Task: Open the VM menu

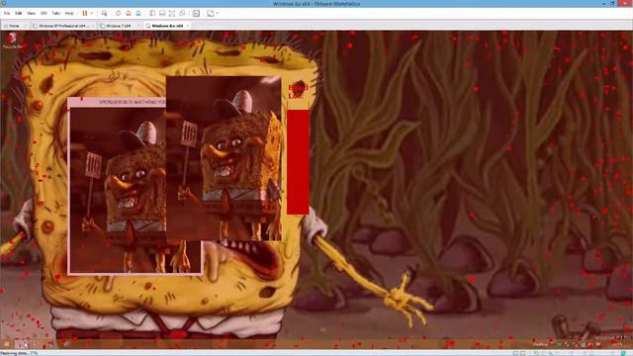Action: tap(44, 13)
